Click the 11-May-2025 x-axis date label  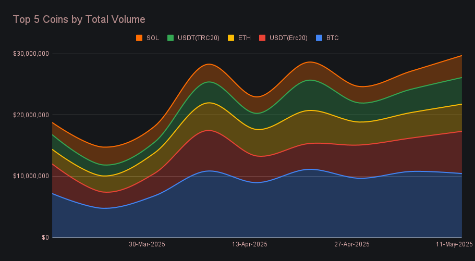454,244
